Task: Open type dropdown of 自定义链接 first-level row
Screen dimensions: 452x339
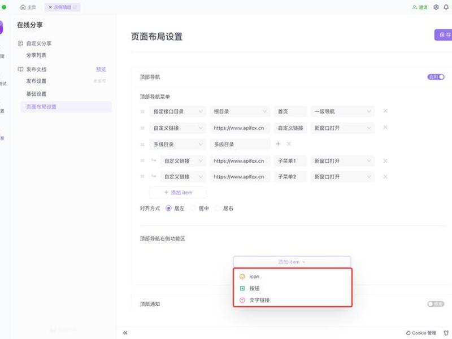Action: [177, 128]
